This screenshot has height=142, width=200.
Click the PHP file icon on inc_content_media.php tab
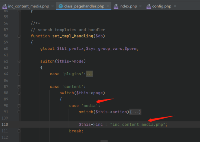point(5,6)
